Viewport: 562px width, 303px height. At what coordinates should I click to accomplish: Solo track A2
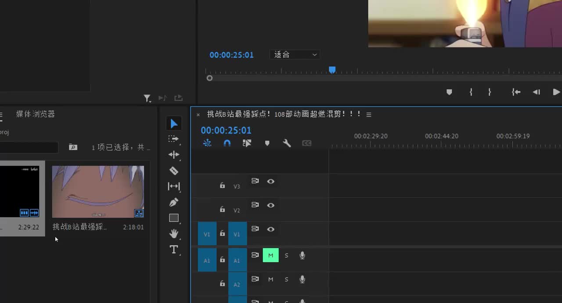point(286,279)
